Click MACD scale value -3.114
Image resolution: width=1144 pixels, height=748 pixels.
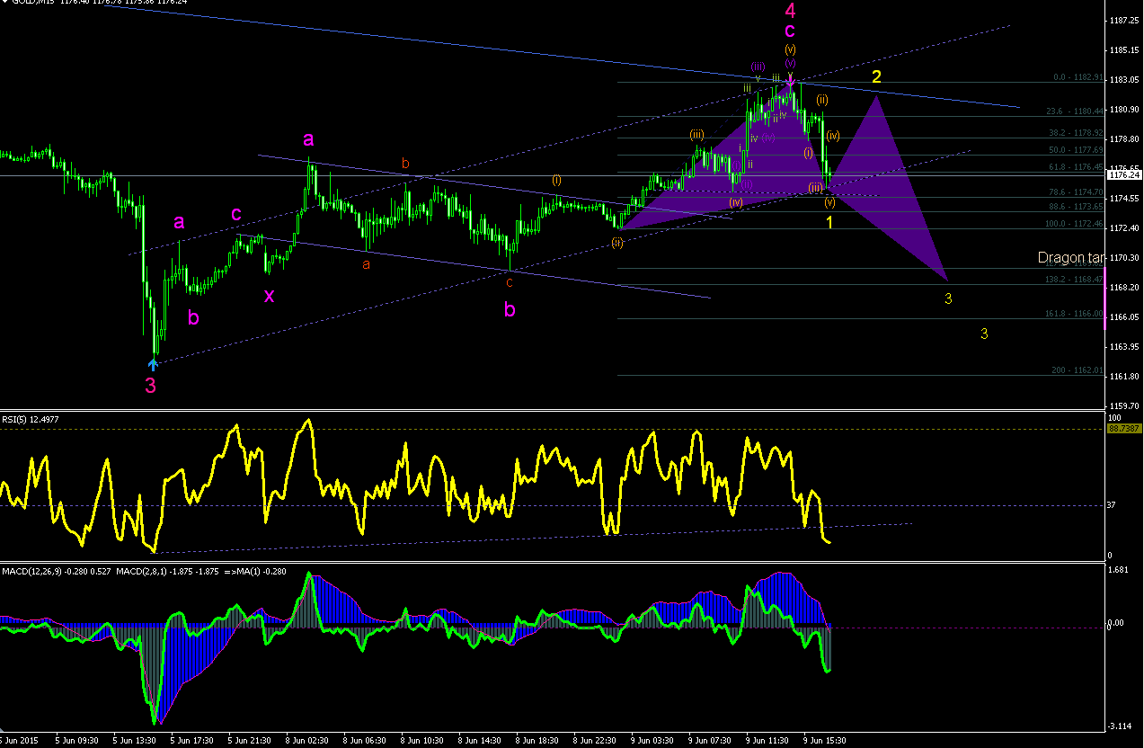click(1121, 726)
